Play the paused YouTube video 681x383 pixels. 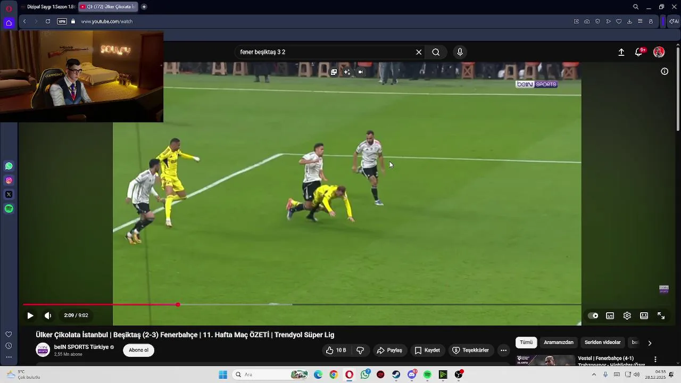[x=30, y=315]
